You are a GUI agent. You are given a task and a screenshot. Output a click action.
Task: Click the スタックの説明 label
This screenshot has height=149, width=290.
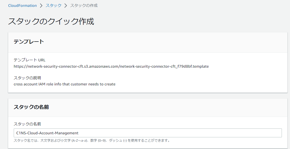[27, 78]
